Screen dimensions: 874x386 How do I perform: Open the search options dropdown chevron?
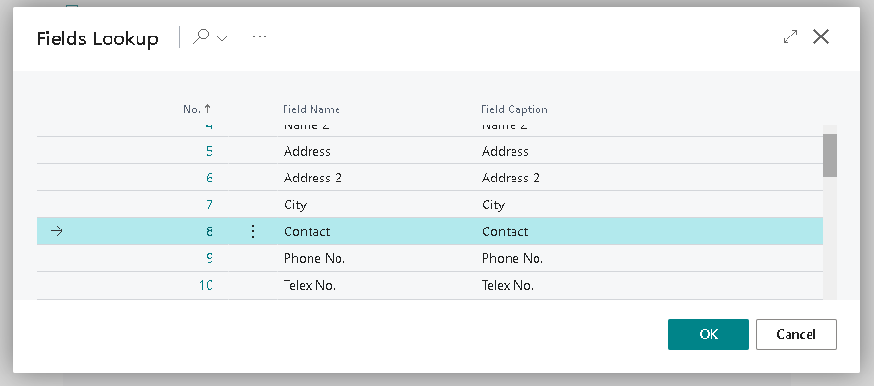(x=223, y=38)
